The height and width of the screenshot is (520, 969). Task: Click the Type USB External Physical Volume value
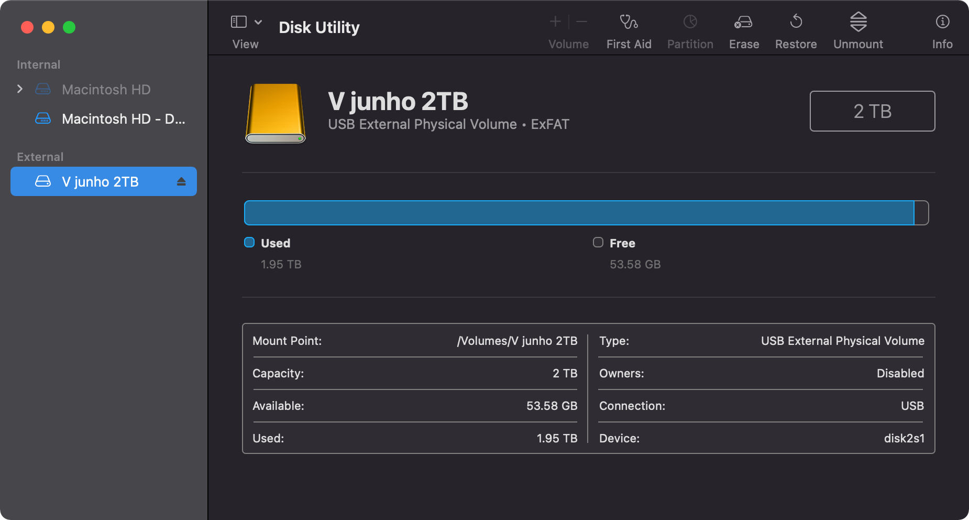tap(843, 341)
